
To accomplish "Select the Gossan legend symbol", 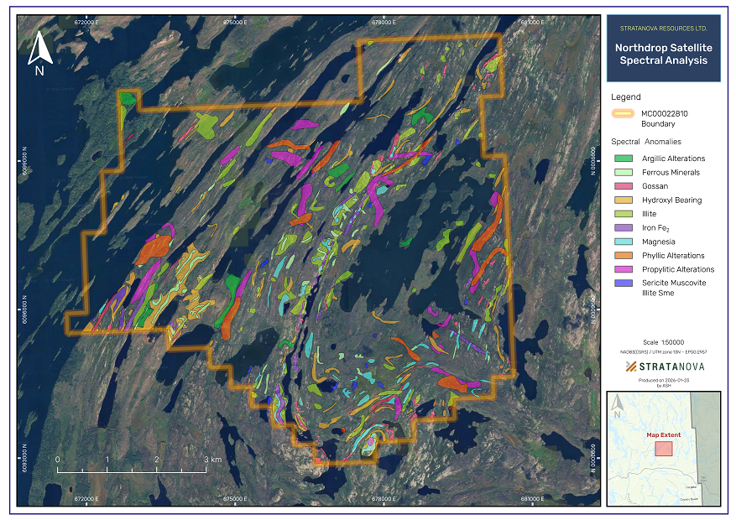I will (623, 185).
